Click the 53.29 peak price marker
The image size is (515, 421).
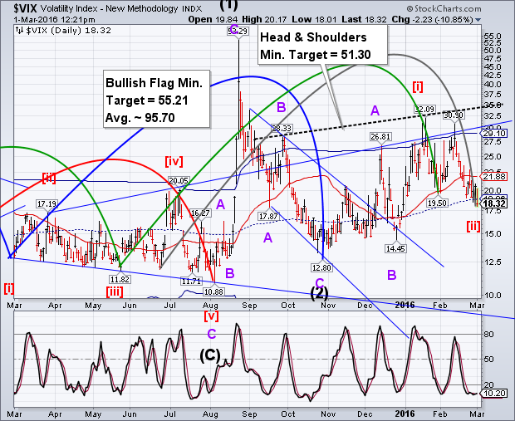[x=238, y=31]
